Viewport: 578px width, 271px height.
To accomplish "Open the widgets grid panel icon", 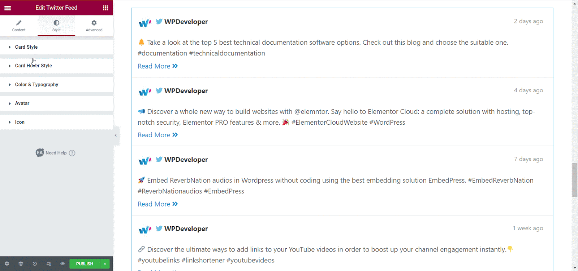I will click(105, 8).
